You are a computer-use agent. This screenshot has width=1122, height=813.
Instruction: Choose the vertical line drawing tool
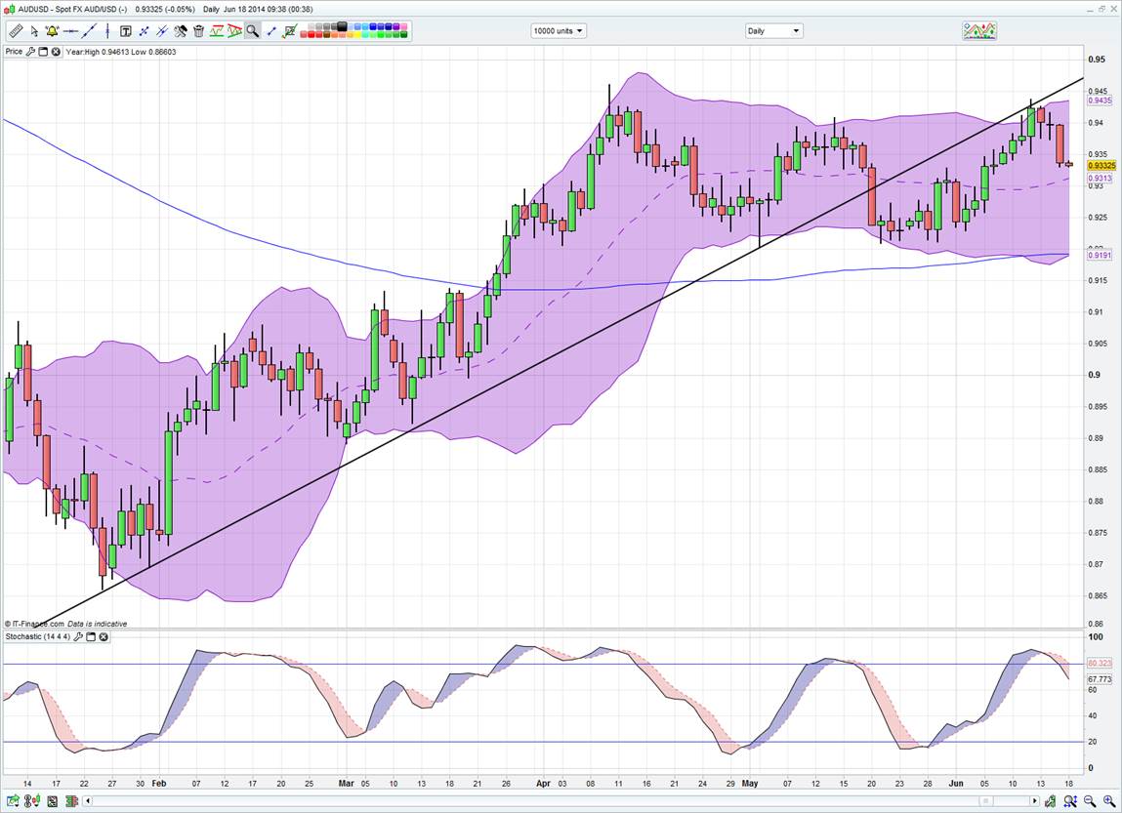107,31
